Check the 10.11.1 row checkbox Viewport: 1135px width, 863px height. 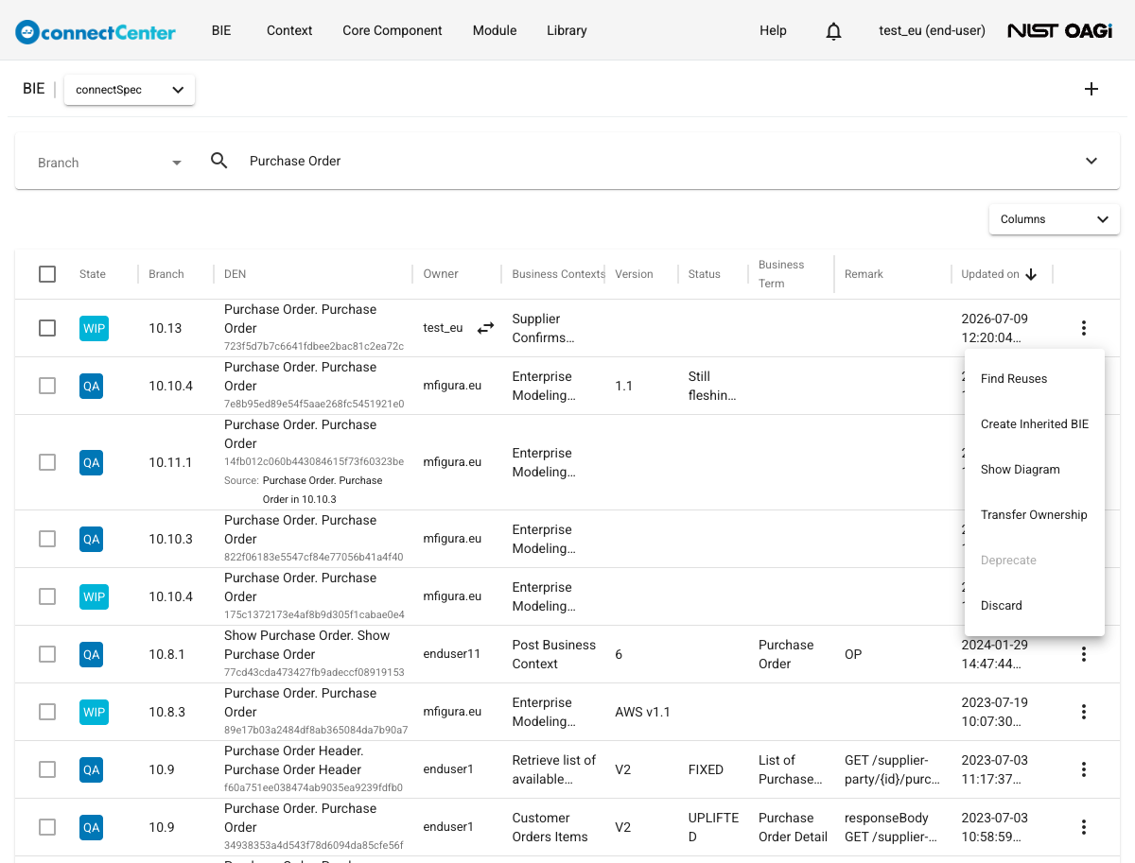click(47, 462)
